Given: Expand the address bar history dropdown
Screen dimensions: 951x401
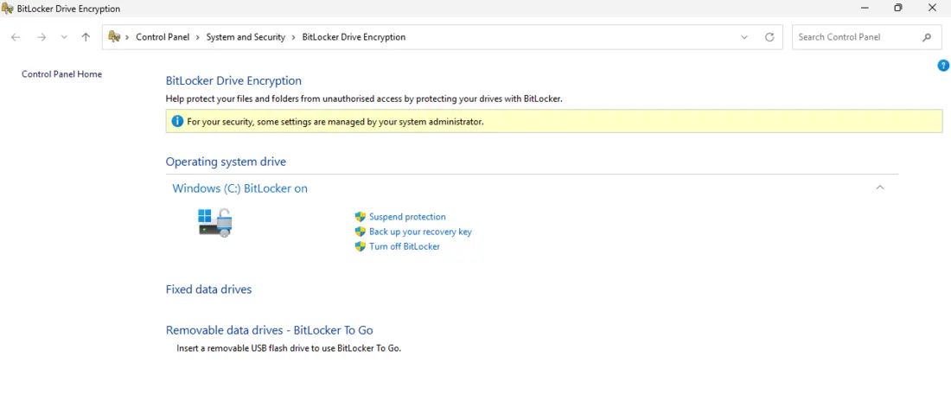Looking at the screenshot, I should (744, 37).
